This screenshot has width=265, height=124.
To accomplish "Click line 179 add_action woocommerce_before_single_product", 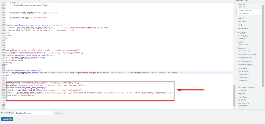I will tap(43, 50).
